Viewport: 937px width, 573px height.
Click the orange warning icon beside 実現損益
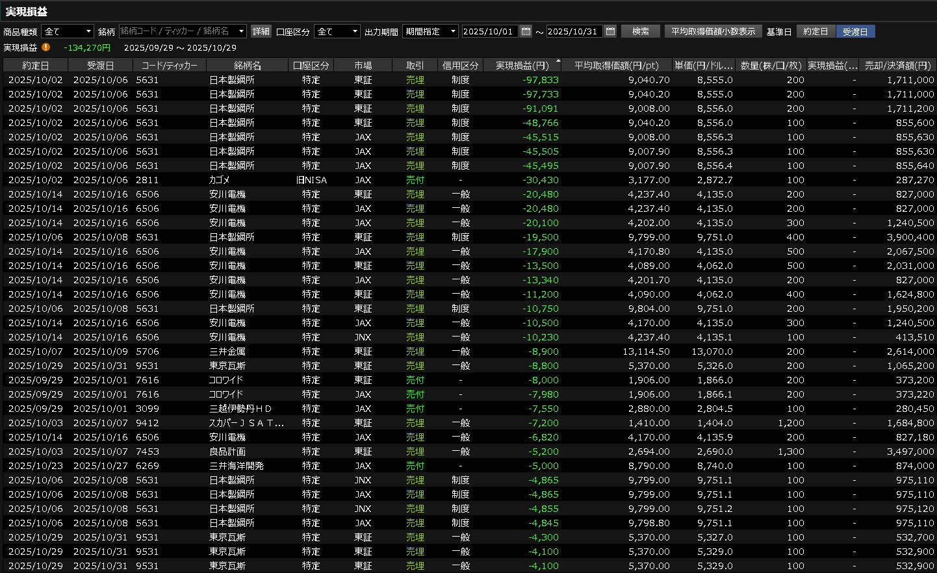(45, 47)
